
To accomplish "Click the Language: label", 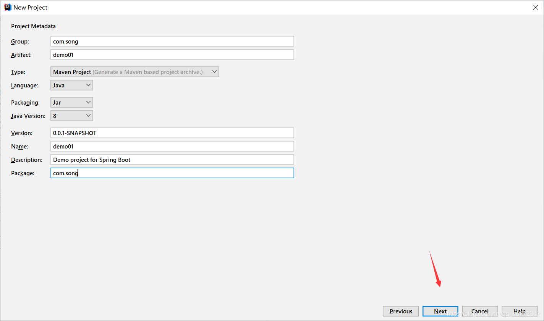I will coord(24,85).
